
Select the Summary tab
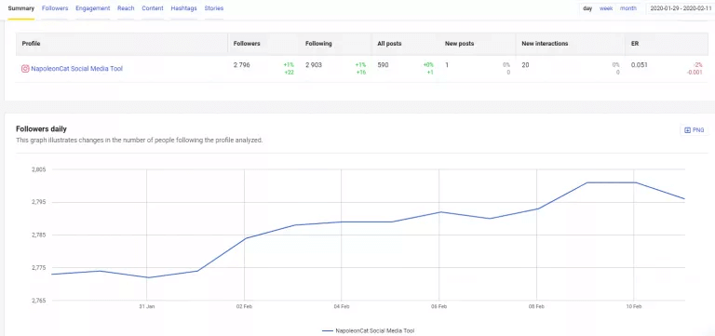coord(21,8)
